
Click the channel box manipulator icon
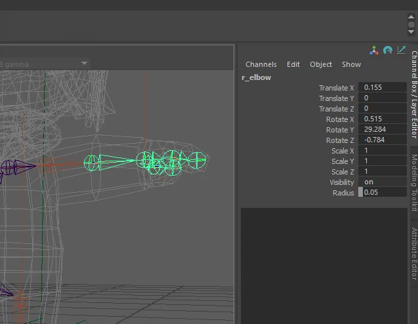pos(374,50)
